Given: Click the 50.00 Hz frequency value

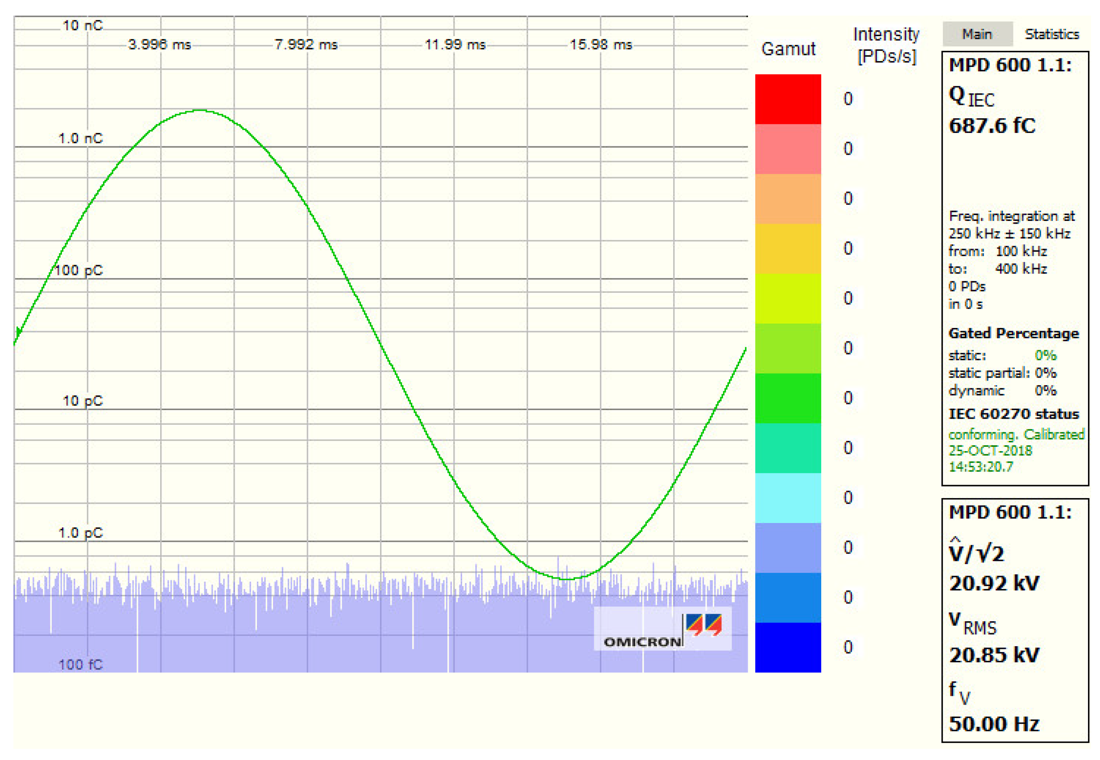Looking at the screenshot, I should (994, 724).
